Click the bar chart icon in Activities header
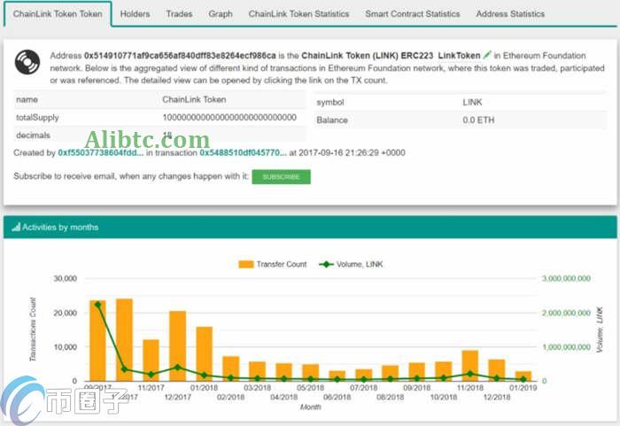 click(x=16, y=228)
